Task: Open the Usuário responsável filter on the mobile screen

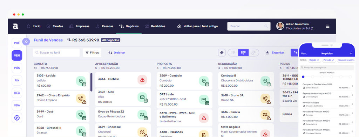Action: click(x=346, y=60)
